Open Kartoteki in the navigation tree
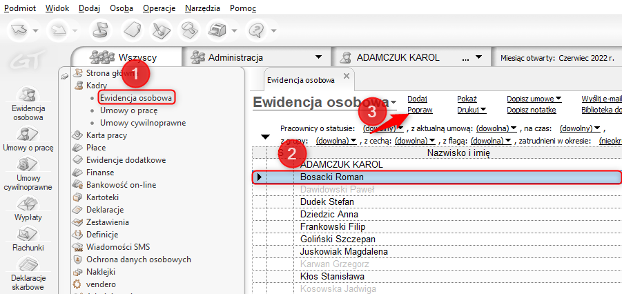 [102, 197]
